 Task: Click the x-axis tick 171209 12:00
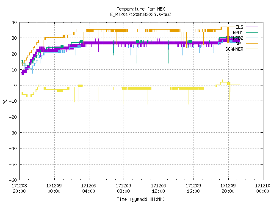[x=158, y=189]
